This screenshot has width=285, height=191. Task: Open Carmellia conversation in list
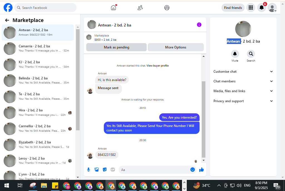point(38,128)
